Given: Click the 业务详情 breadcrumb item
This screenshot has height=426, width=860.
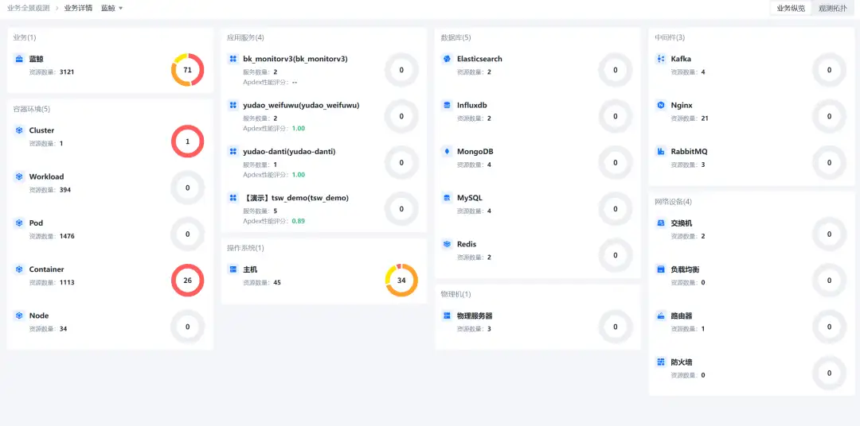Looking at the screenshot, I should pyautogui.click(x=78, y=8).
